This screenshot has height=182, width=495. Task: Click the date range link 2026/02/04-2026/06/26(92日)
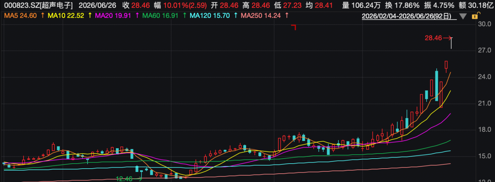(x=407, y=16)
